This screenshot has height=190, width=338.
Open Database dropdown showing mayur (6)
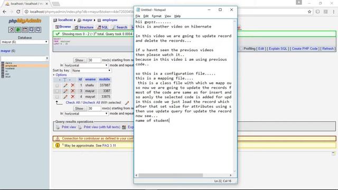click(x=25, y=42)
